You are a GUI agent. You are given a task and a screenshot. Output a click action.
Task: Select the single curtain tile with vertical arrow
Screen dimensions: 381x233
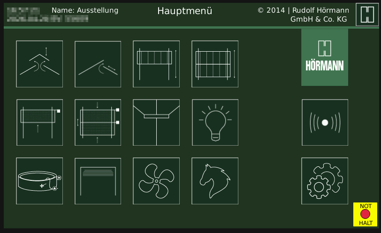[156, 64]
